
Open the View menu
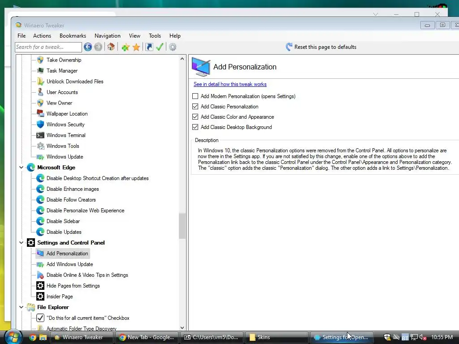click(x=134, y=36)
